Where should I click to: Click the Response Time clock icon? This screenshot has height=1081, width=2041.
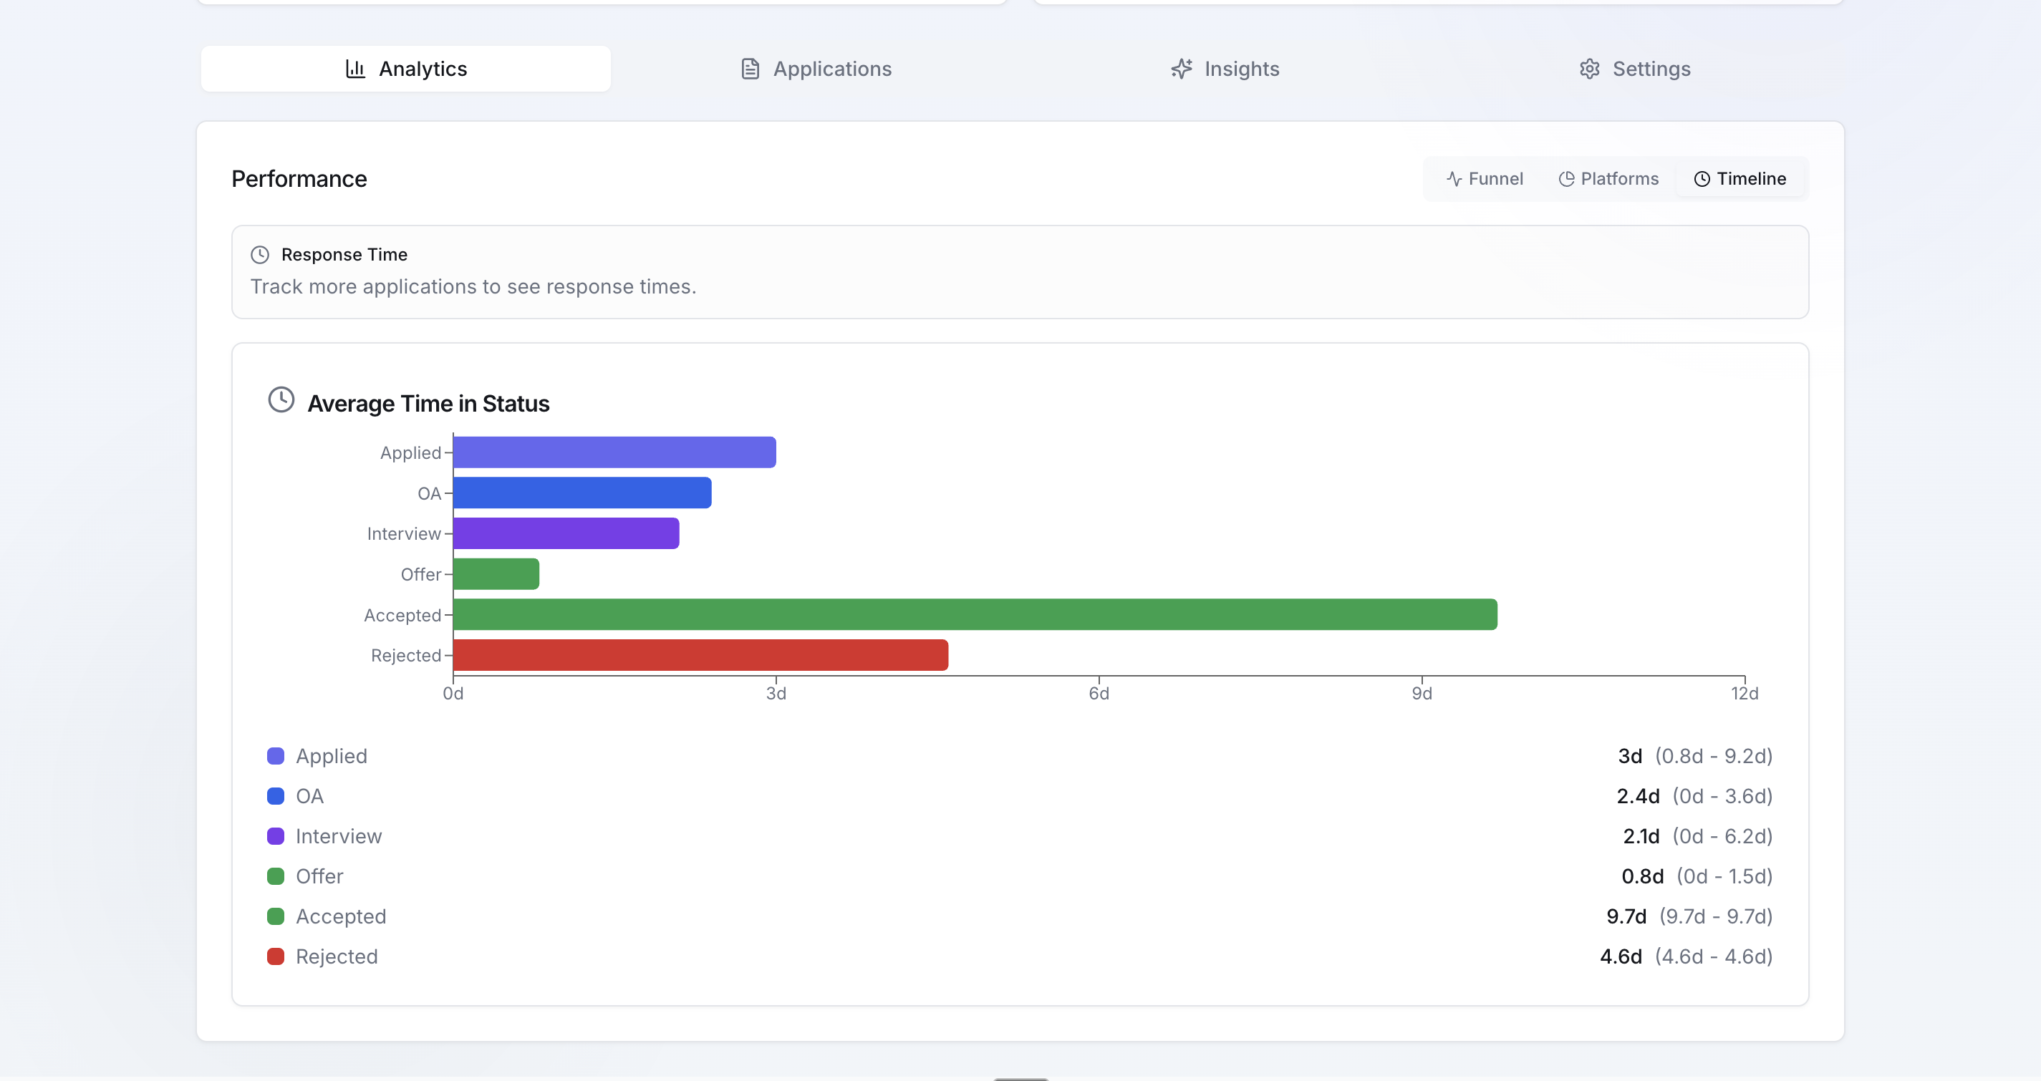pos(260,255)
